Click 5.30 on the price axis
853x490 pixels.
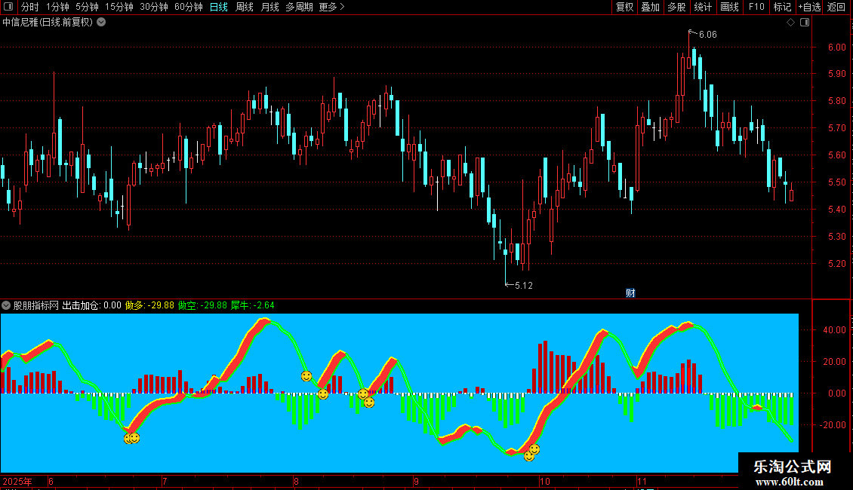[x=836, y=237]
